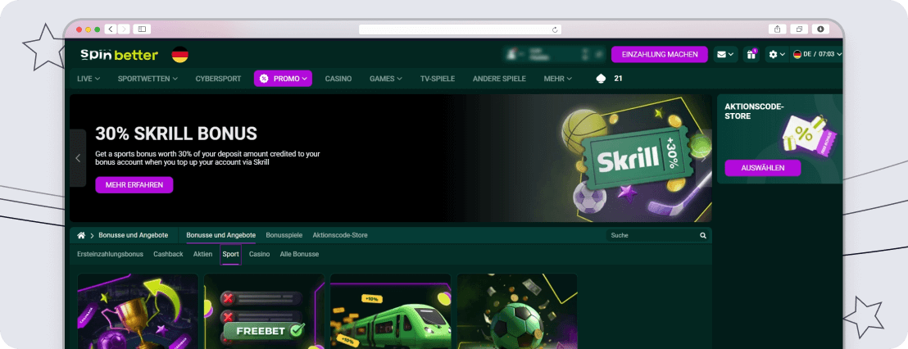Filter by Cashback
Image resolution: width=908 pixels, height=349 pixels.
pos(168,254)
